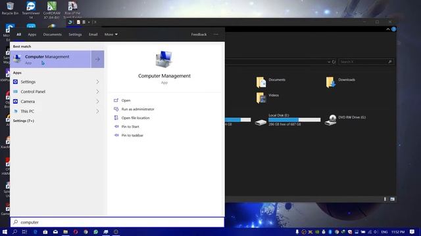Screen dimensions: 421x236
Task: Open Opera browser from the taskbar
Action: 76,231
